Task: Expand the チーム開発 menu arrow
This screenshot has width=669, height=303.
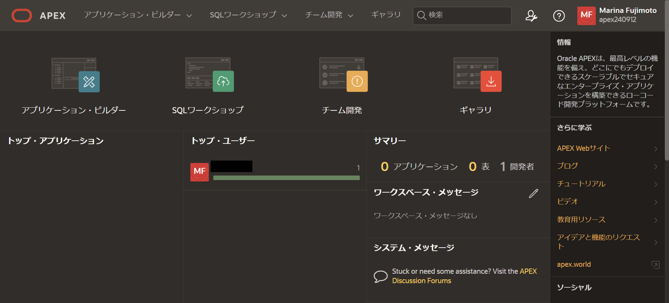Action: tap(350, 16)
